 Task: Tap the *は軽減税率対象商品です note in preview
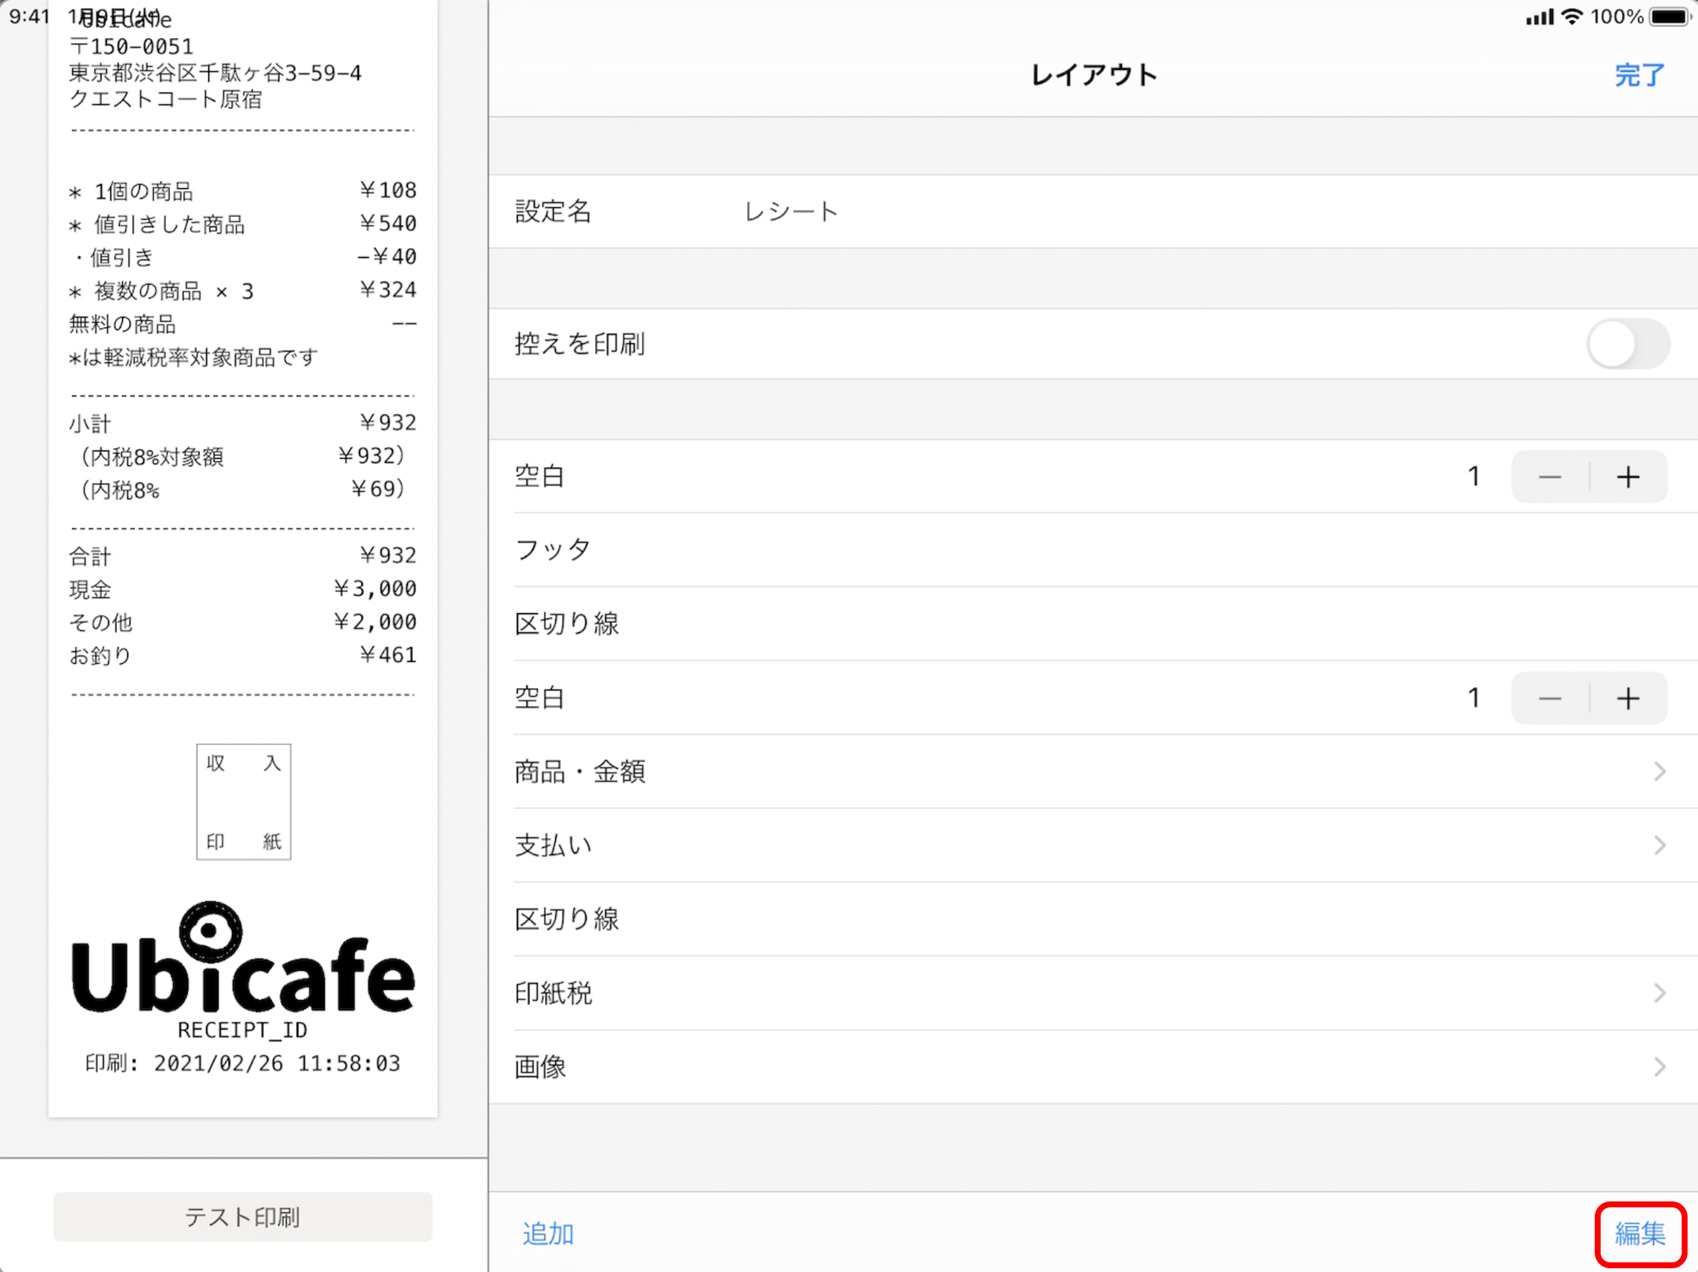(x=192, y=357)
